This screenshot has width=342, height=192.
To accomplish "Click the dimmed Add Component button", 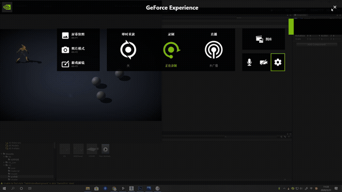I will pos(316,44).
